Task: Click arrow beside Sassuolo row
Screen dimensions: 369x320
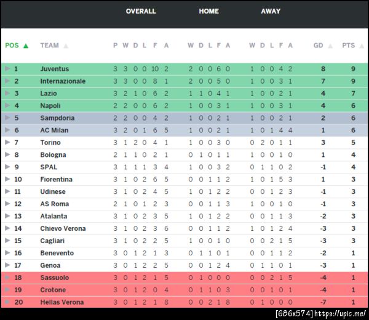Action: (7, 278)
